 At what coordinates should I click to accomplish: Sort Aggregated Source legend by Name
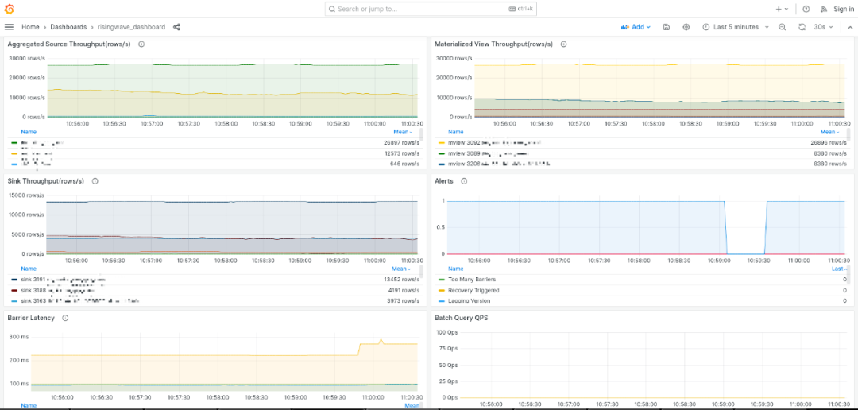(x=29, y=132)
